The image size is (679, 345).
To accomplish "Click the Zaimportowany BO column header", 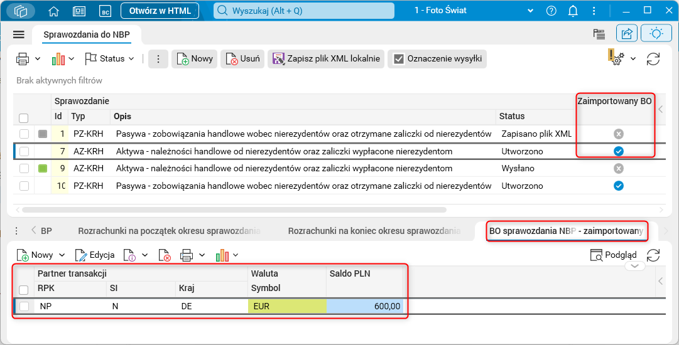I will pyautogui.click(x=614, y=102).
